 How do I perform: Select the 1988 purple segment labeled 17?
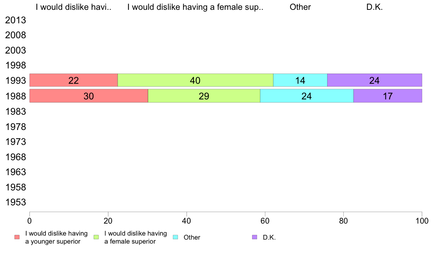click(388, 96)
